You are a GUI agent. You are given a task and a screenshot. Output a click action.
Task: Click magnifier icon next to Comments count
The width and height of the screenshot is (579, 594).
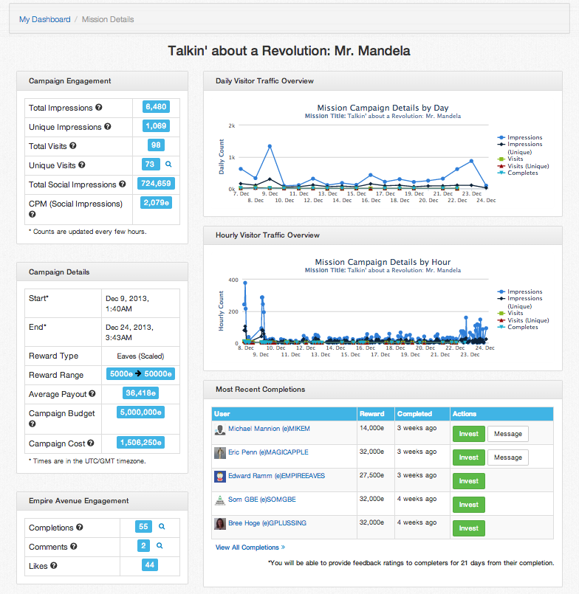tap(160, 547)
